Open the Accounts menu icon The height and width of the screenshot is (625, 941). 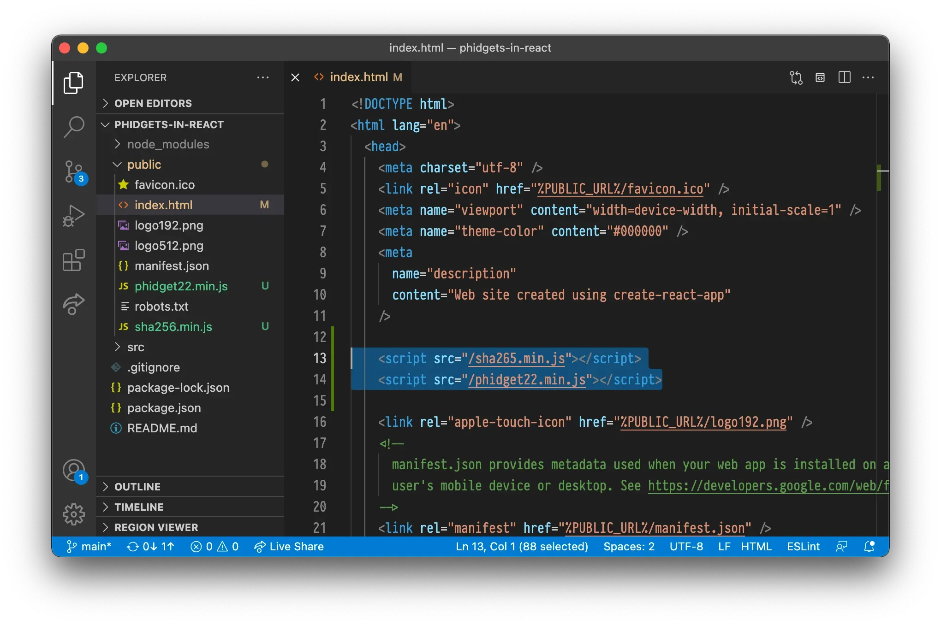click(x=74, y=471)
